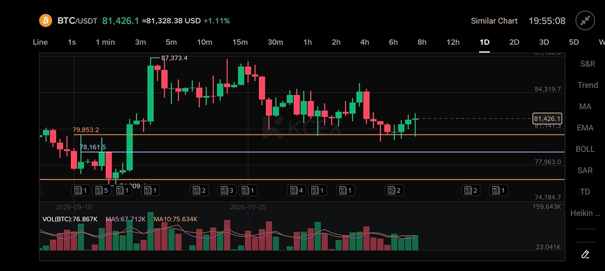Open the Similar Chart link

pos(495,21)
